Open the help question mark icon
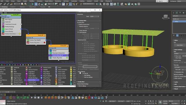 106,98
